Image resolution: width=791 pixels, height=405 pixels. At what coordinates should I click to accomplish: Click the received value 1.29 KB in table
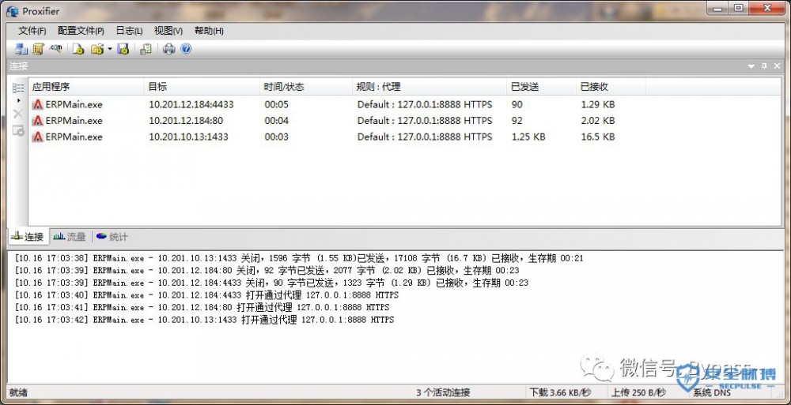[598, 105]
